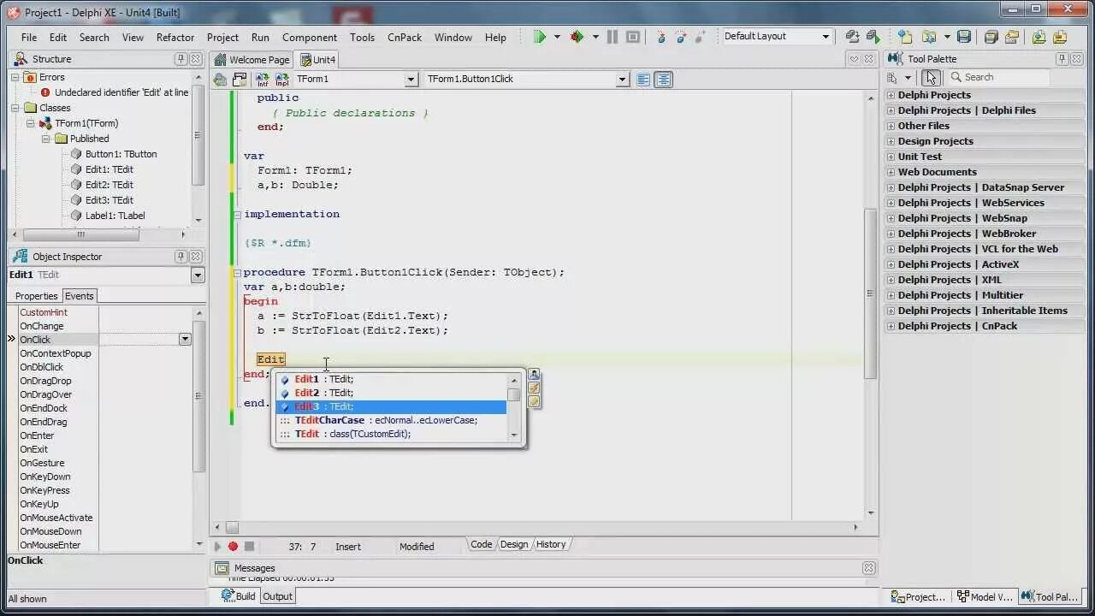Click the Structure panel horizontal scrollbar
This screenshot has width=1095, height=616.
pos(81,234)
